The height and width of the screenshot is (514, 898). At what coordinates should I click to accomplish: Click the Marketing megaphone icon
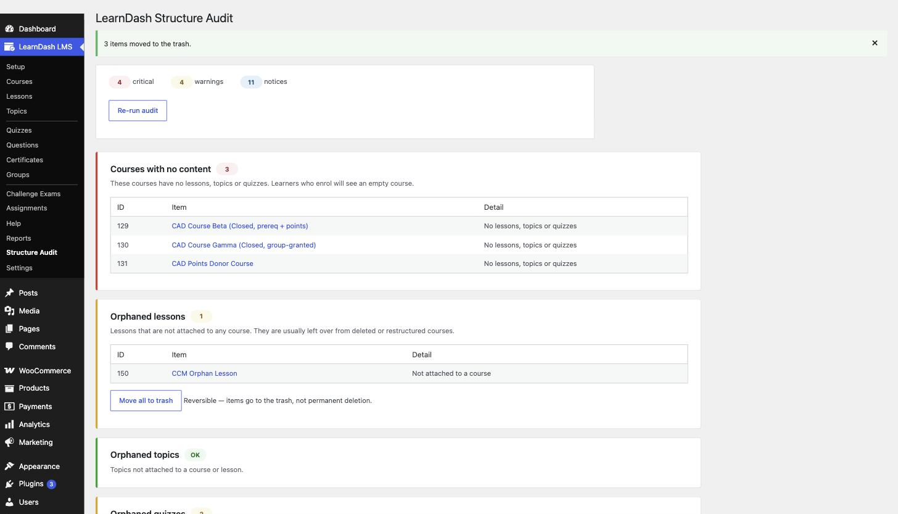(x=9, y=442)
